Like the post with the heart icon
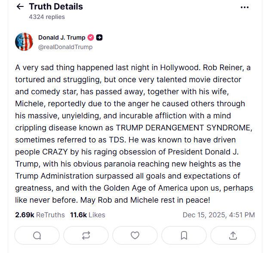This screenshot has width=264, height=253. click(x=135, y=235)
